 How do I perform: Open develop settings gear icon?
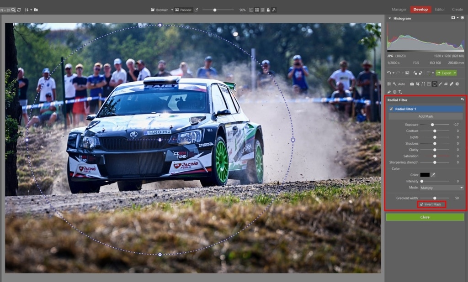pos(457,84)
